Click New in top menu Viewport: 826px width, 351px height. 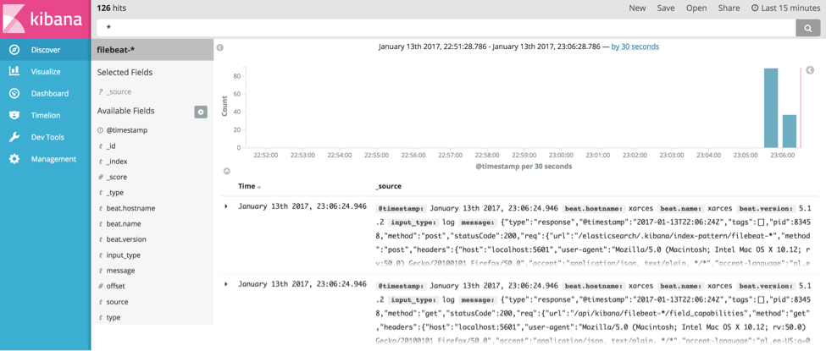click(637, 8)
